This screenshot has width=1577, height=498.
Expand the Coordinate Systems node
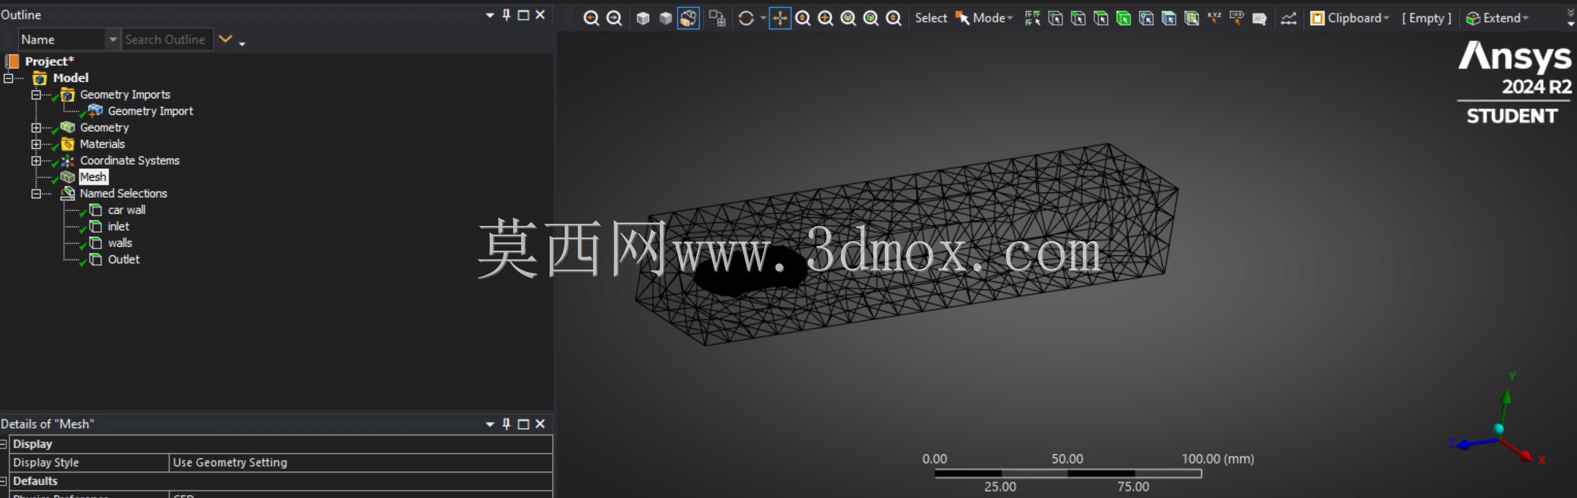[36, 160]
